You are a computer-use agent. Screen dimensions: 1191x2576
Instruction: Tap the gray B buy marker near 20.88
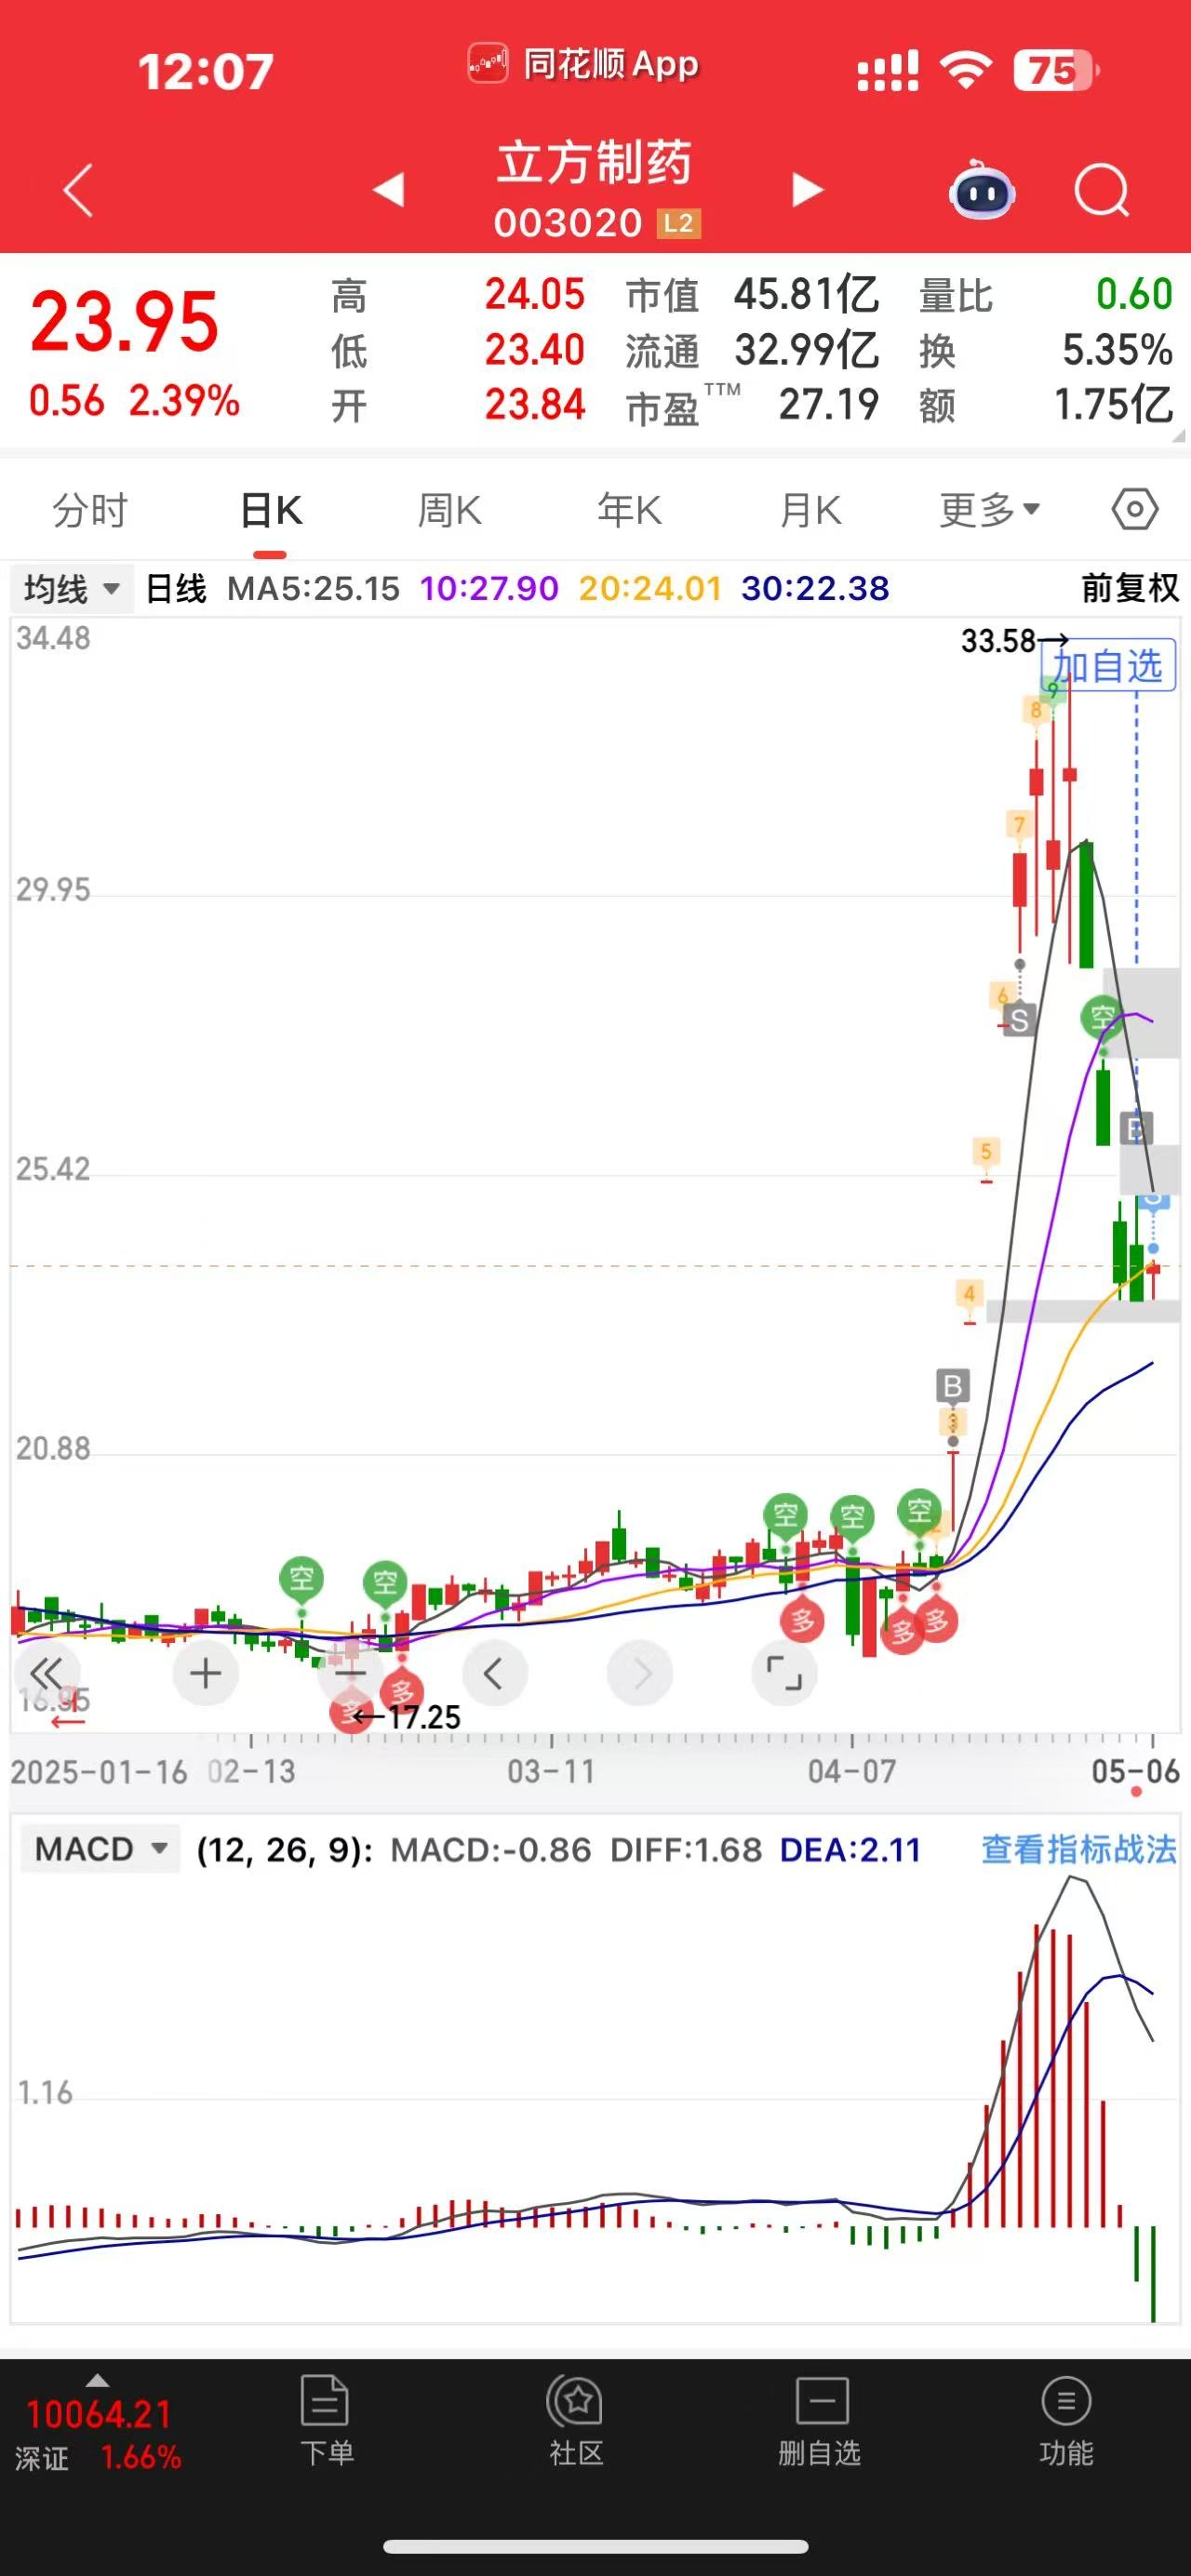point(952,1386)
